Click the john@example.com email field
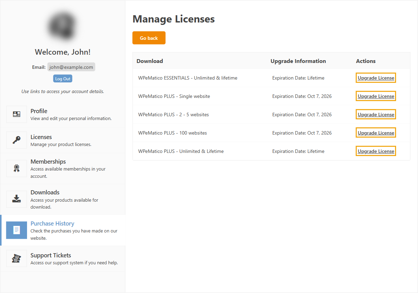 71,67
